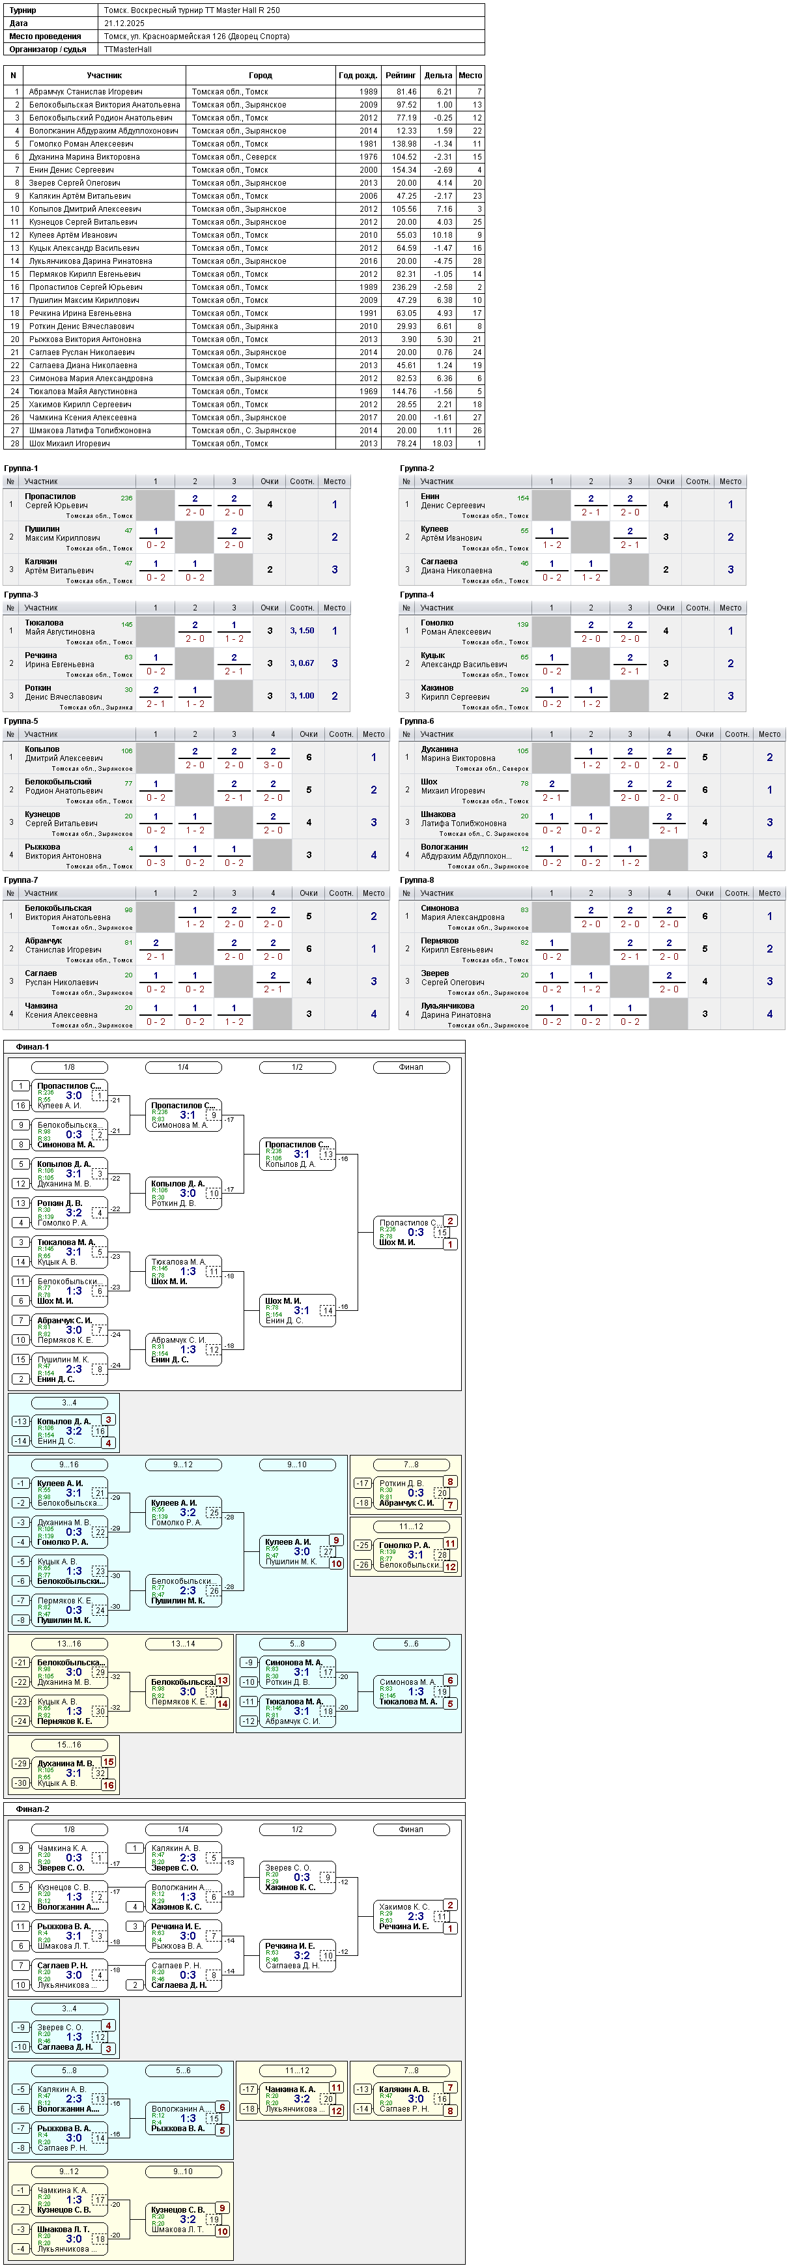
Task: Click the '1/2' round label in Финал-1 bracket
Action: coord(298,1067)
